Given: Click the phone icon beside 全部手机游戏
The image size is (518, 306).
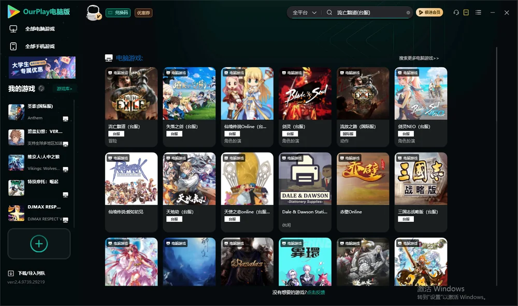Looking at the screenshot, I should (13, 46).
